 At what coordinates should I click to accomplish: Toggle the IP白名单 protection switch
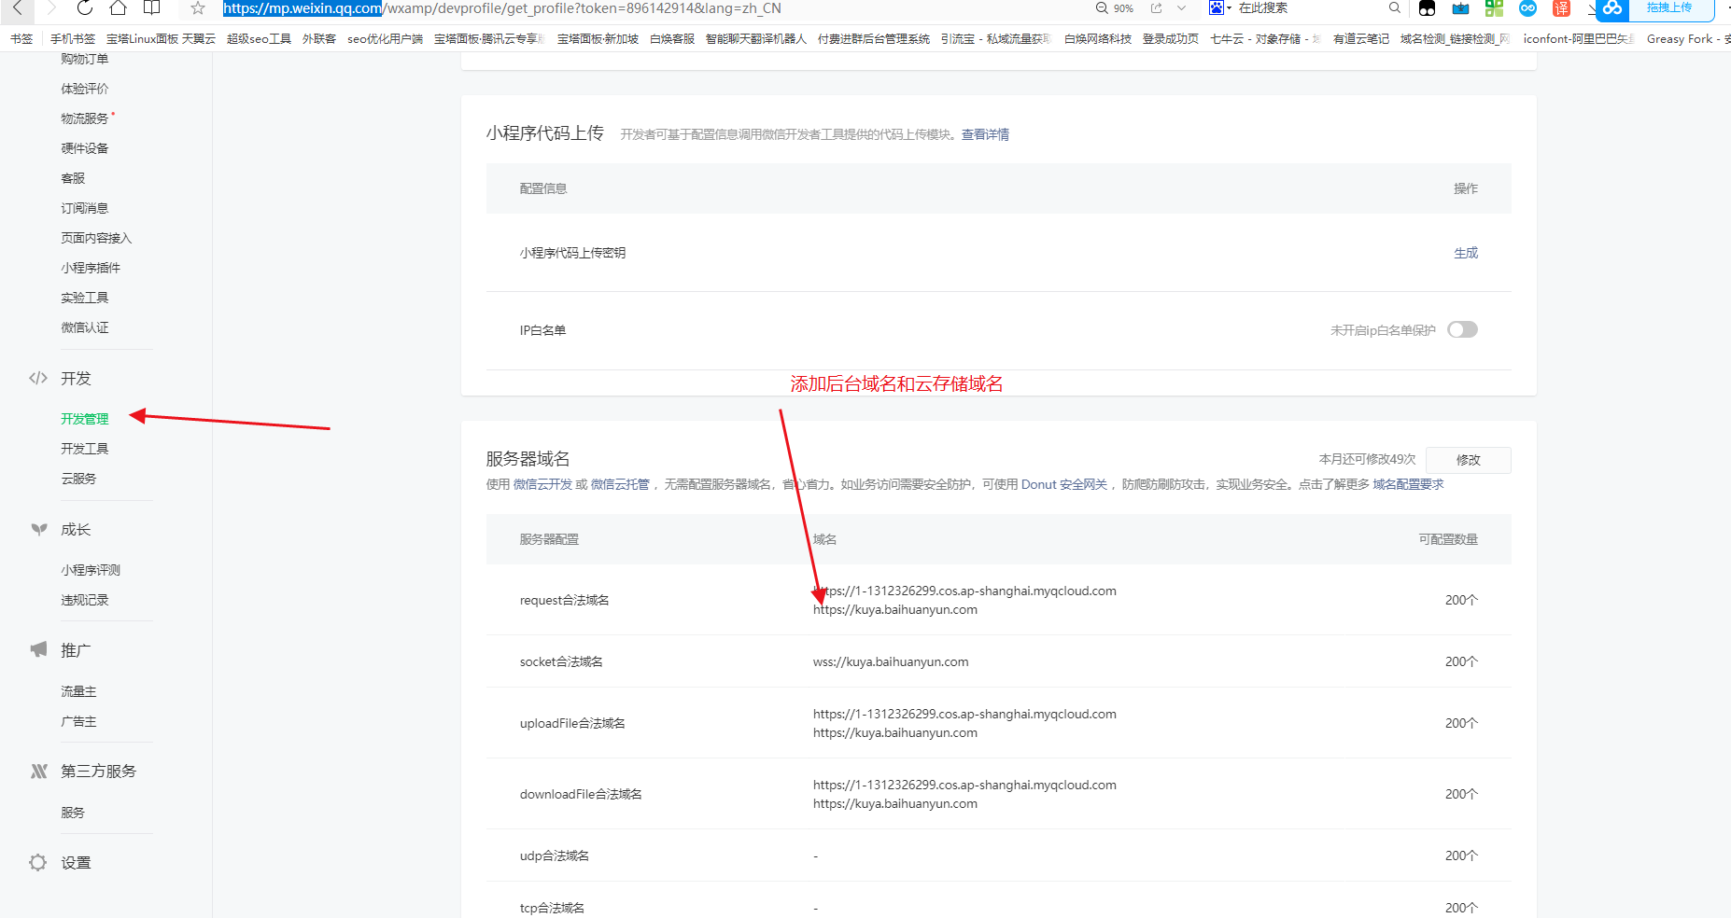[x=1462, y=329]
